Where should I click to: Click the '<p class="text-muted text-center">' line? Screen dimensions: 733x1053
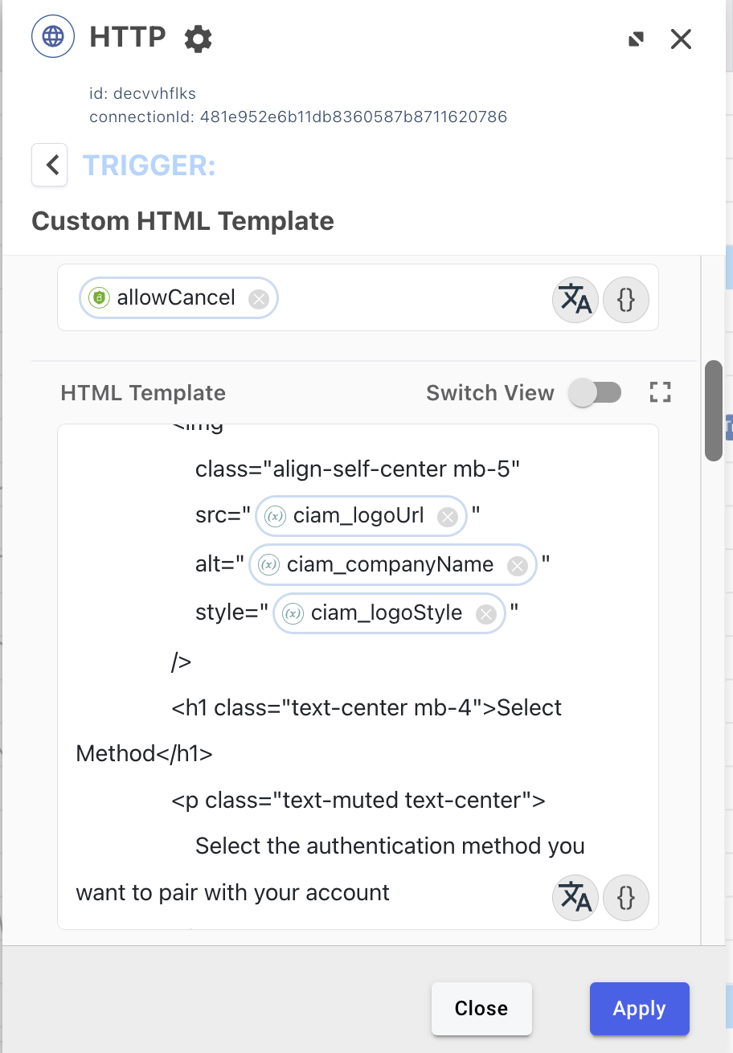(358, 801)
